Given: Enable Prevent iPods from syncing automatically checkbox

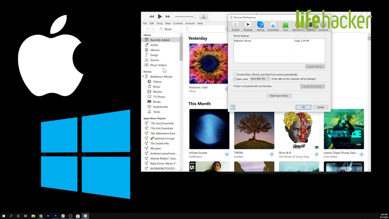Looking at the screenshot, I should [x=235, y=75].
